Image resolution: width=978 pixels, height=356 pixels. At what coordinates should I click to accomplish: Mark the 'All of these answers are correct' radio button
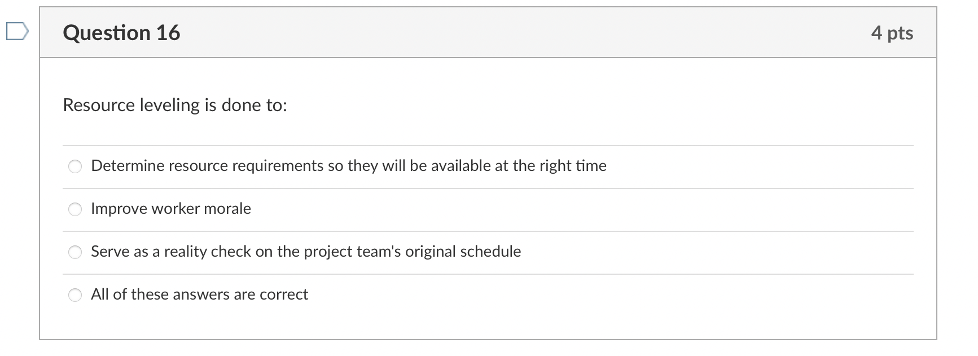tap(75, 295)
